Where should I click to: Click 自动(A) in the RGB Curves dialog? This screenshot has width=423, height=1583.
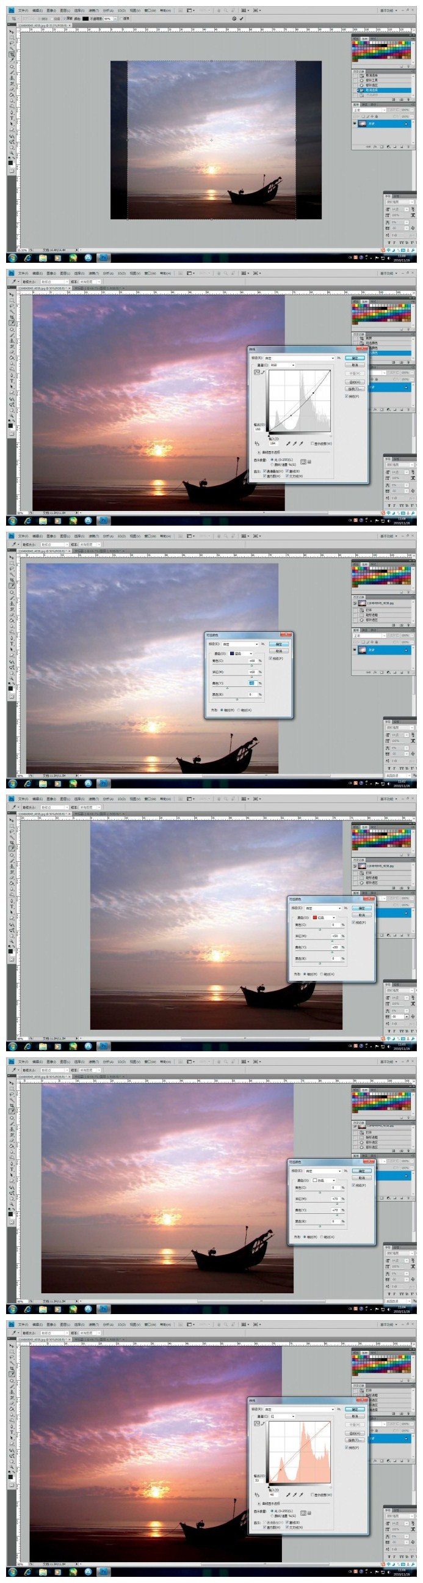click(355, 382)
